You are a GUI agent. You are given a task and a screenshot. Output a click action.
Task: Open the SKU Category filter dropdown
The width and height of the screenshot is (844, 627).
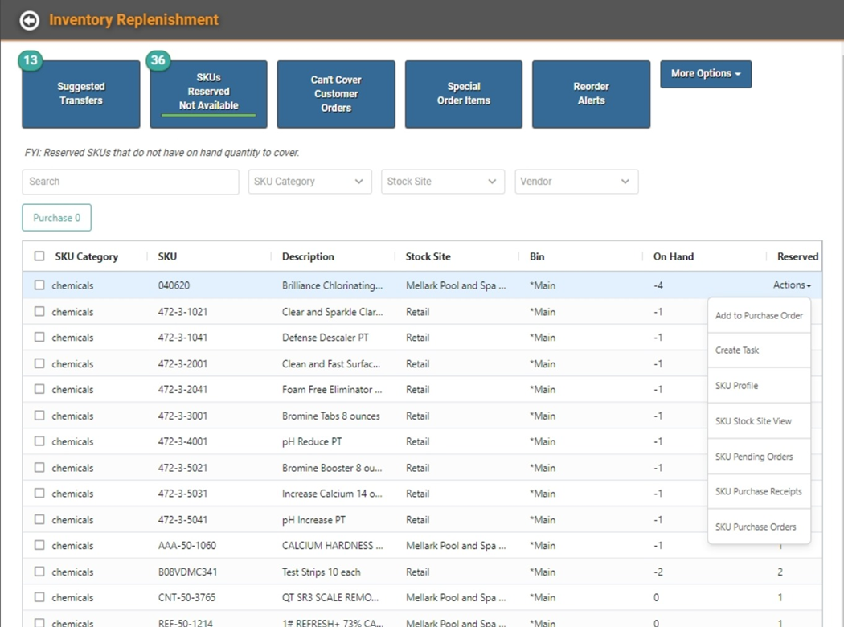tap(309, 182)
